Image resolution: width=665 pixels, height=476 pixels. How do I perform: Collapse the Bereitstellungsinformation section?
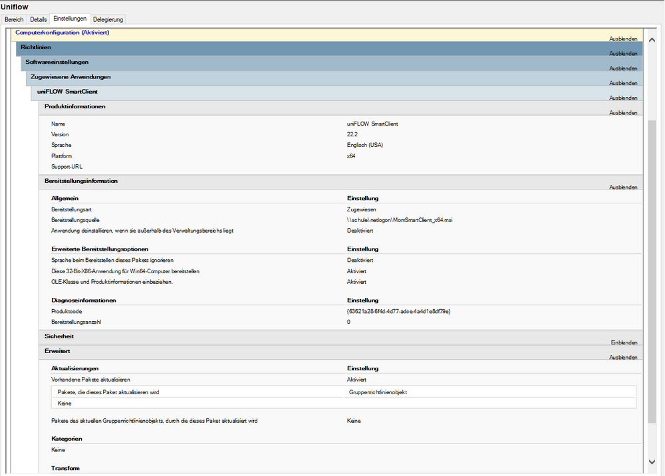[623, 187]
